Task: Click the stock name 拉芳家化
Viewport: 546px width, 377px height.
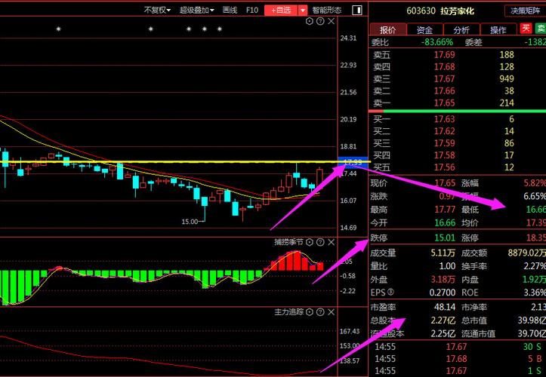Action: (457, 11)
